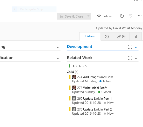Click the Active state of item 274
Screen dimensions: 143x127
click(105, 81)
